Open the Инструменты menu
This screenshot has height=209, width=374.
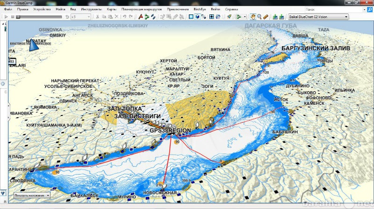91,9
